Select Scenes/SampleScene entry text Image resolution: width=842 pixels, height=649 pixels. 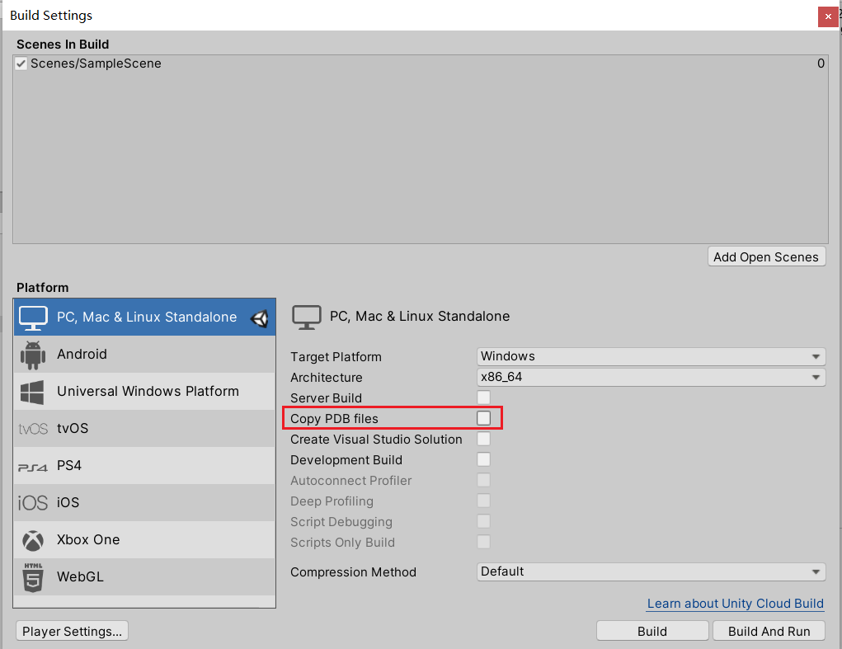96,63
